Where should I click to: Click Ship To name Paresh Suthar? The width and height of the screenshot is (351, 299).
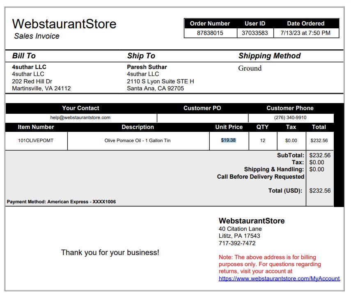[x=147, y=67]
